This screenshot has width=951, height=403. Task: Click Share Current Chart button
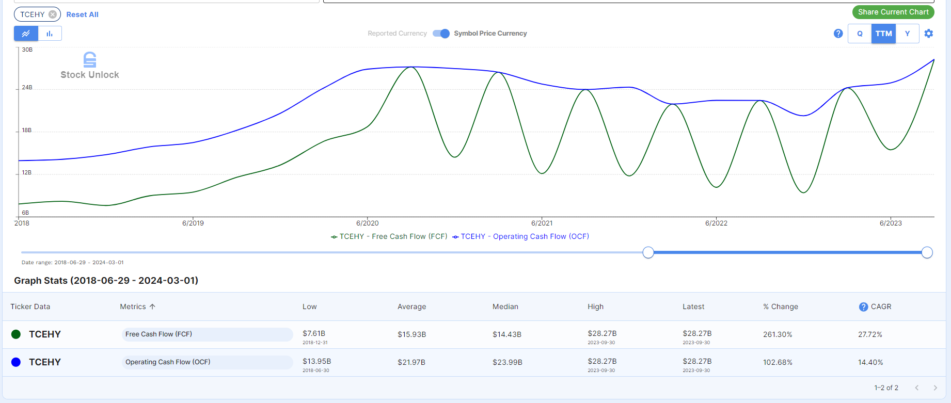pyautogui.click(x=893, y=12)
